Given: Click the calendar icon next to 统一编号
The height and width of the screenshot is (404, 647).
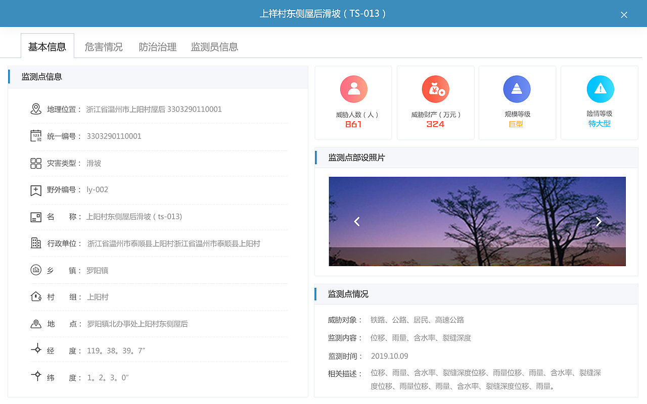Looking at the screenshot, I should click(36, 135).
